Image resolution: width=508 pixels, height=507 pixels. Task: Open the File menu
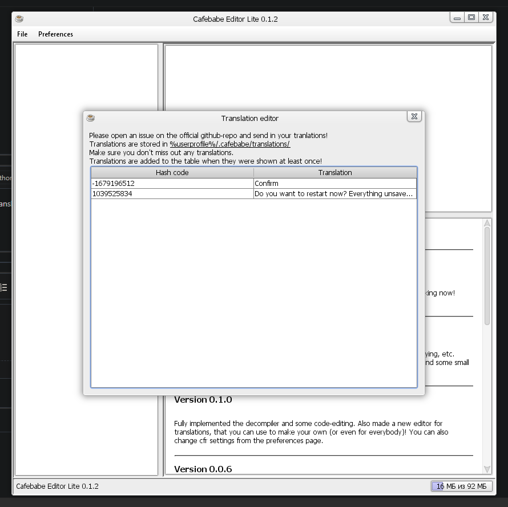point(22,34)
